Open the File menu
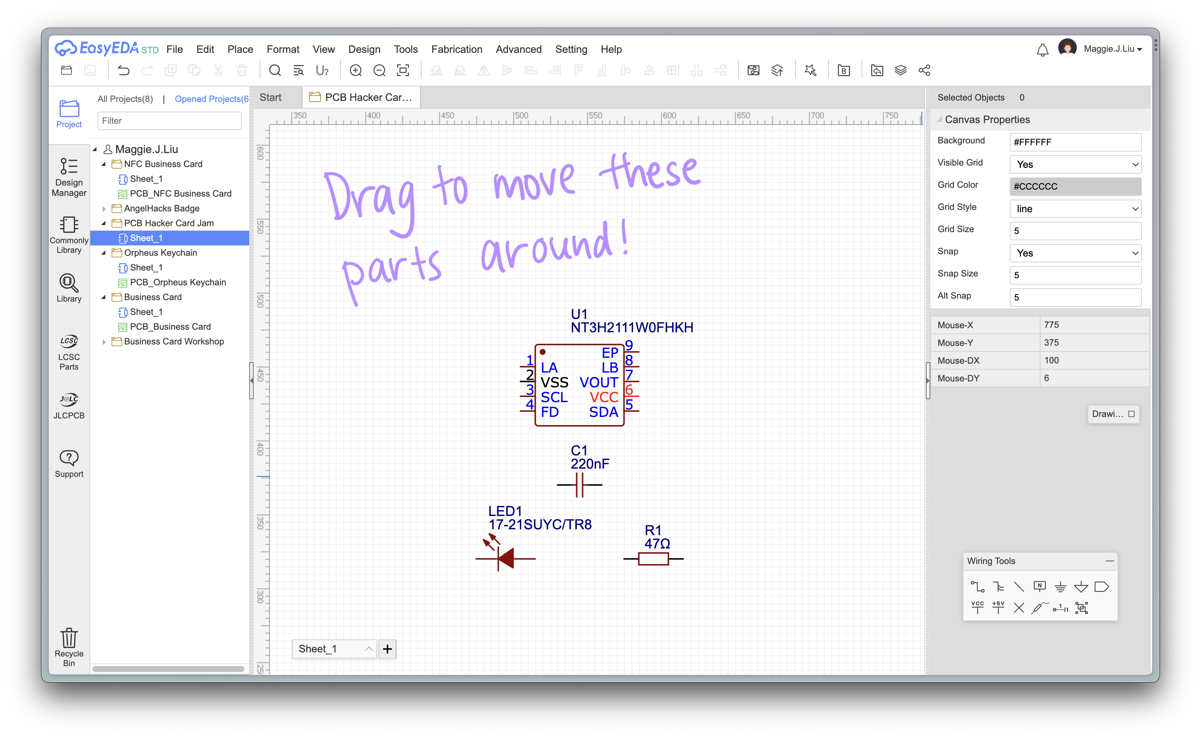The width and height of the screenshot is (1201, 737). (174, 49)
